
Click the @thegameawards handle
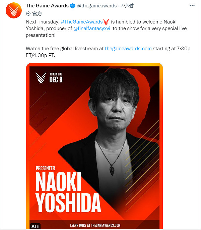click(x=97, y=6)
